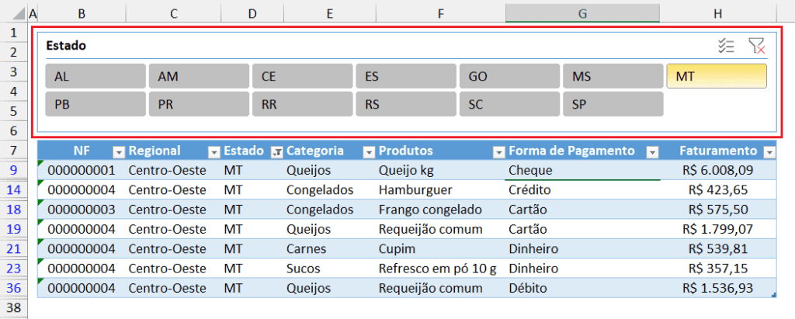Click the table resize handle corner

coord(772,295)
